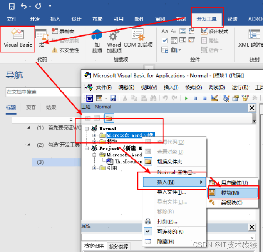Click the Save icon in Word title bar
The width and height of the screenshot is (263, 252).
coord(12,7)
